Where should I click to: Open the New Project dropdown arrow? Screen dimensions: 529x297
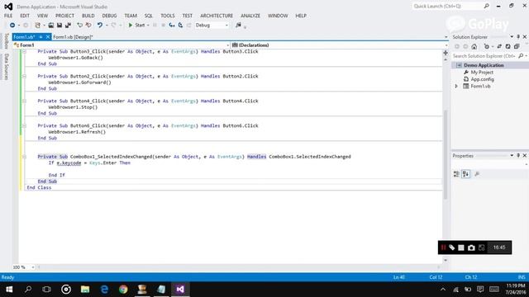[x=44, y=26]
